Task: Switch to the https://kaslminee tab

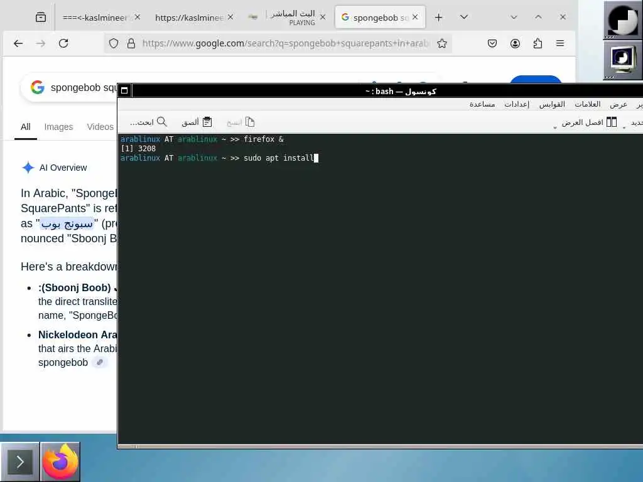Action: [189, 18]
